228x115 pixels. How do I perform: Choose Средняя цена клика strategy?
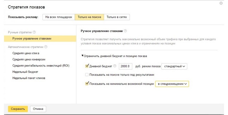[x=26, y=53]
